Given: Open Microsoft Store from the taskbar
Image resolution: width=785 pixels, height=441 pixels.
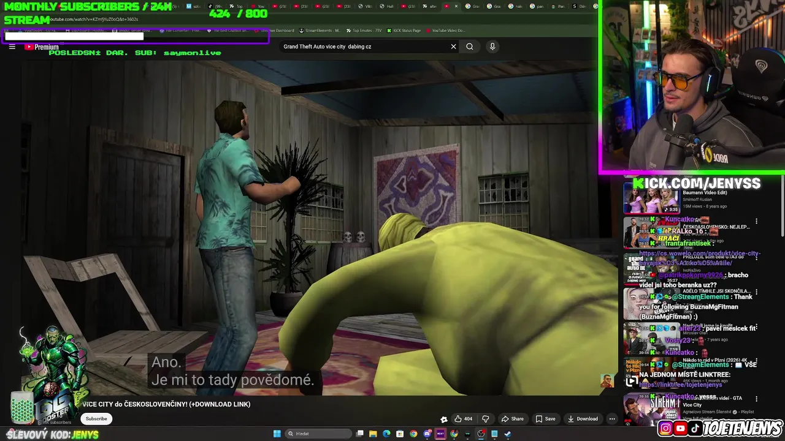Looking at the screenshot, I should (x=400, y=434).
